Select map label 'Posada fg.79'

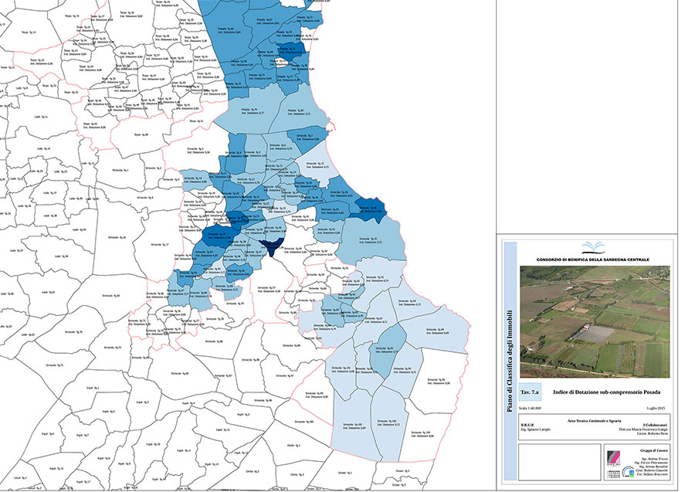tap(249, 109)
